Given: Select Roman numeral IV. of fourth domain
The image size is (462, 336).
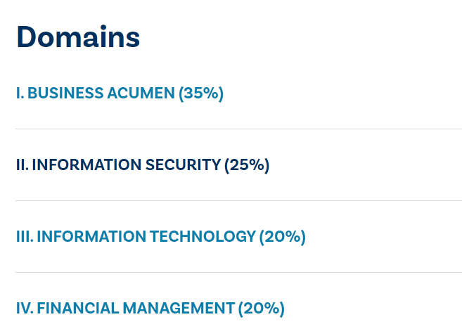Looking at the screenshot, I should [x=25, y=309].
